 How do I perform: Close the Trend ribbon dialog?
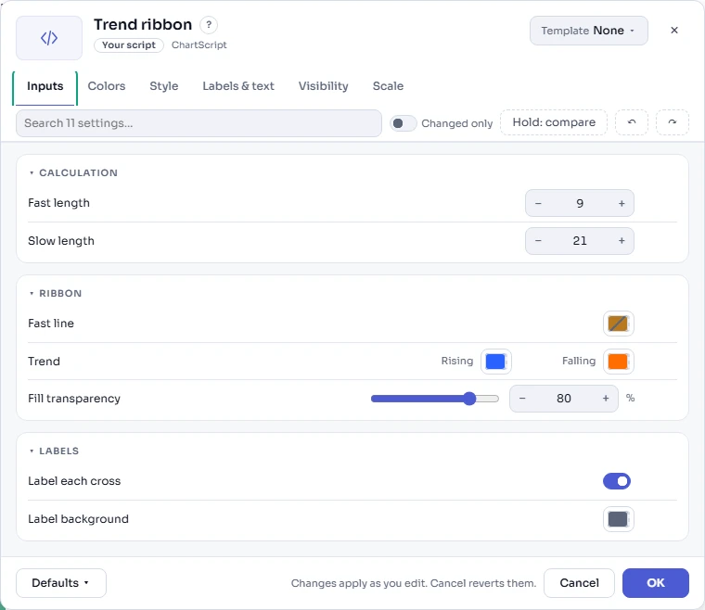(x=674, y=30)
